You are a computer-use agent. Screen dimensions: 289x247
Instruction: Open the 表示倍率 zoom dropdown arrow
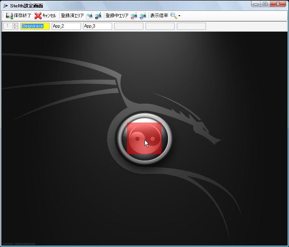(180, 16)
